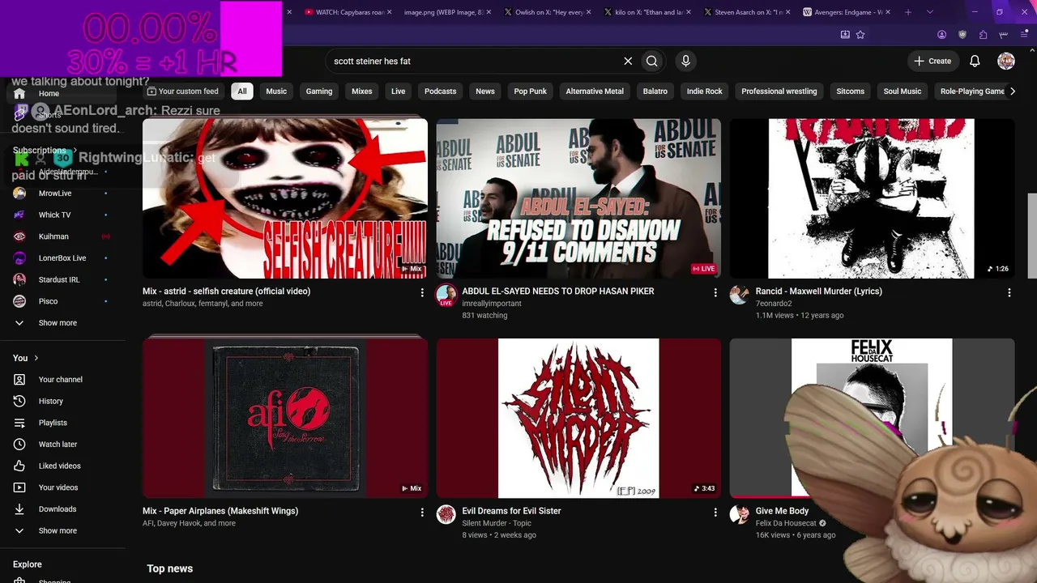Click the Your custom feed chip
This screenshot has height=583, width=1037.
click(x=183, y=91)
